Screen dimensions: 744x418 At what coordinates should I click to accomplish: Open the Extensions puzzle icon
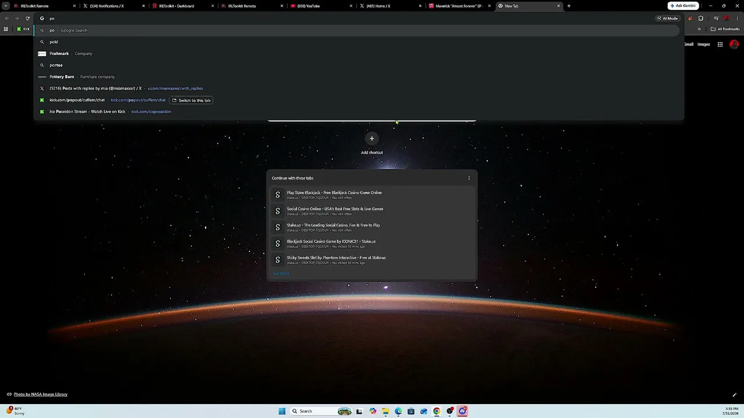(701, 18)
